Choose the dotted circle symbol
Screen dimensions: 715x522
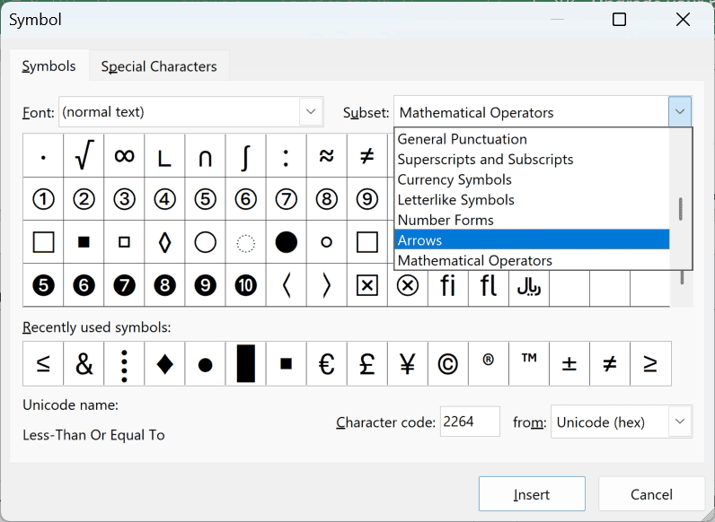click(x=246, y=242)
